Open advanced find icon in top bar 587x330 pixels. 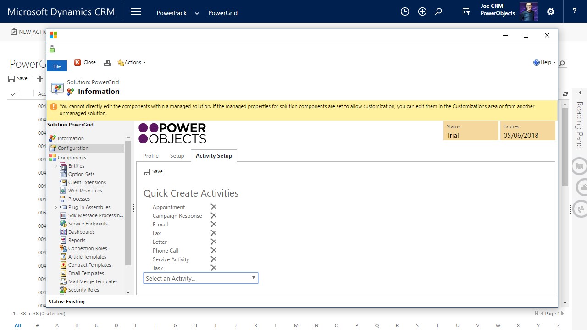click(x=466, y=12)
